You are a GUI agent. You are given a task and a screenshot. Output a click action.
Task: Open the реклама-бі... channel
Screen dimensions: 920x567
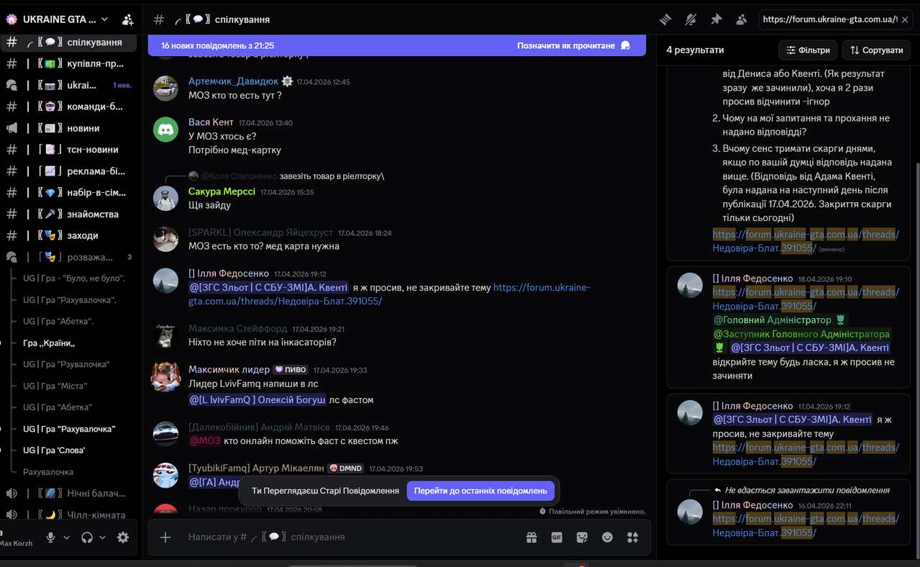pyautogui.click(x=69, y=171)
